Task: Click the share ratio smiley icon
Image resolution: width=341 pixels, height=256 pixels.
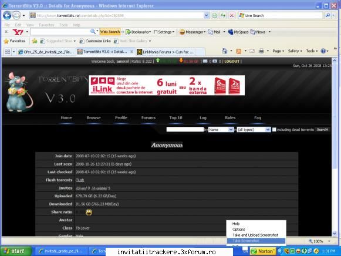Action: (89, 212)
